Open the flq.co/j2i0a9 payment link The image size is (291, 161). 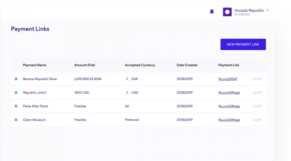228,79
